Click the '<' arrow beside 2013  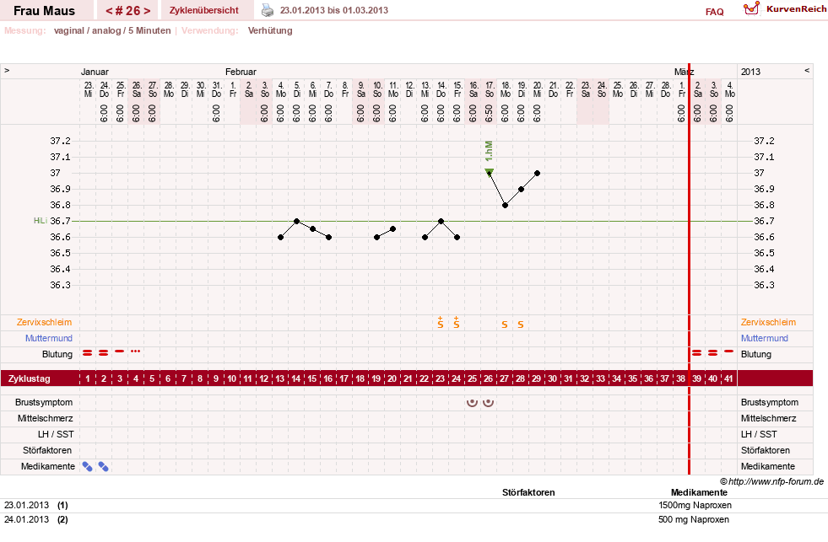[807, 70]
